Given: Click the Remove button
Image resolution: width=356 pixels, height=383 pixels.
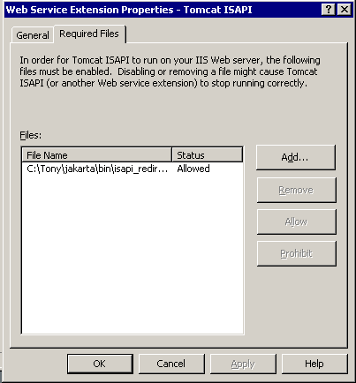Looking at the screenshot, I should click(x=296, y=190).
